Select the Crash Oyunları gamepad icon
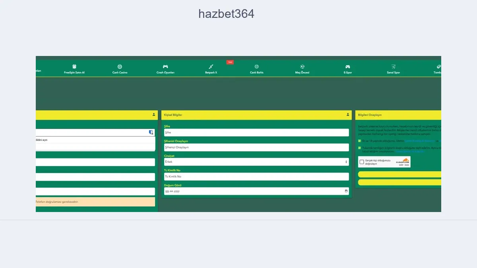The width and height of the screenshot is (477, 268). [165, 67]
